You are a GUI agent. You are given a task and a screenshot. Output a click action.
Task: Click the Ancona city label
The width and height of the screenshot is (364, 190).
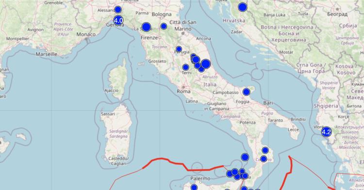(203, 38)
